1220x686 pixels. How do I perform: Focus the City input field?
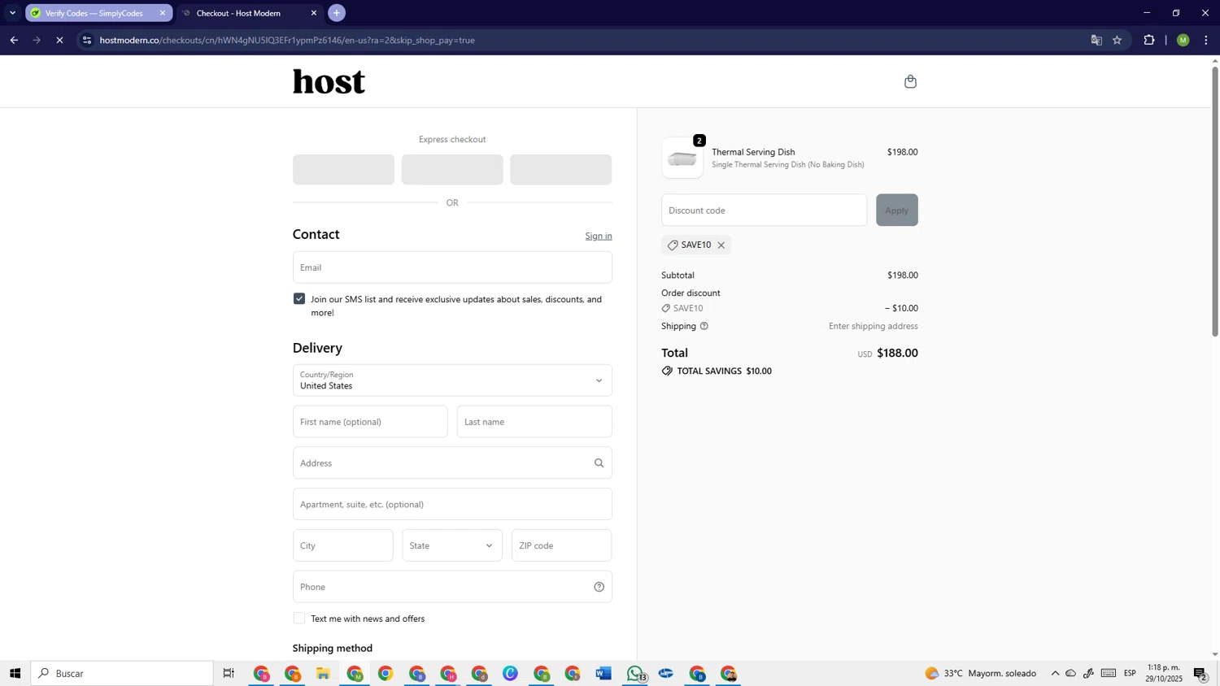(343, 545)
